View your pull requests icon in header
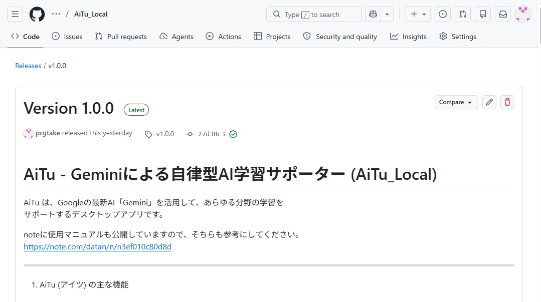Screen dimensions: 541x302 [463, 14]
